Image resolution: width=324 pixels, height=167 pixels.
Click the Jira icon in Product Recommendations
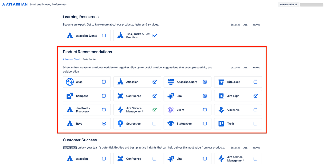(171, 96)
